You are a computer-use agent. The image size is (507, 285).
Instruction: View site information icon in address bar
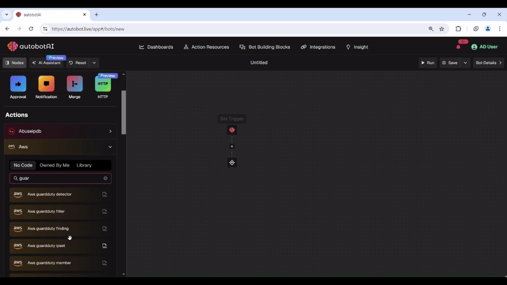click(x=45, y=28)
